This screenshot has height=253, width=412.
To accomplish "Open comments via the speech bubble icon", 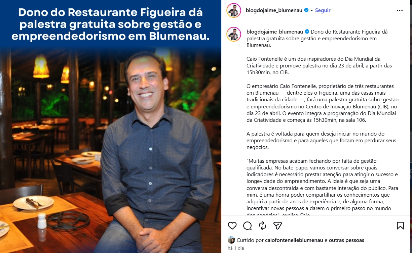I will click(248, 225).
